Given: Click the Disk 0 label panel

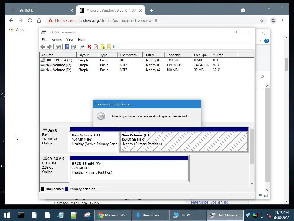Looking at the screenshot, I should (54, 140).
